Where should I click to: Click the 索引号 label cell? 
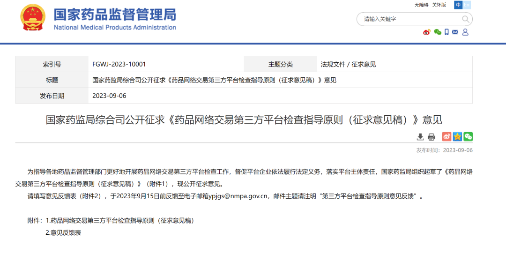click(x=52, y=64)
